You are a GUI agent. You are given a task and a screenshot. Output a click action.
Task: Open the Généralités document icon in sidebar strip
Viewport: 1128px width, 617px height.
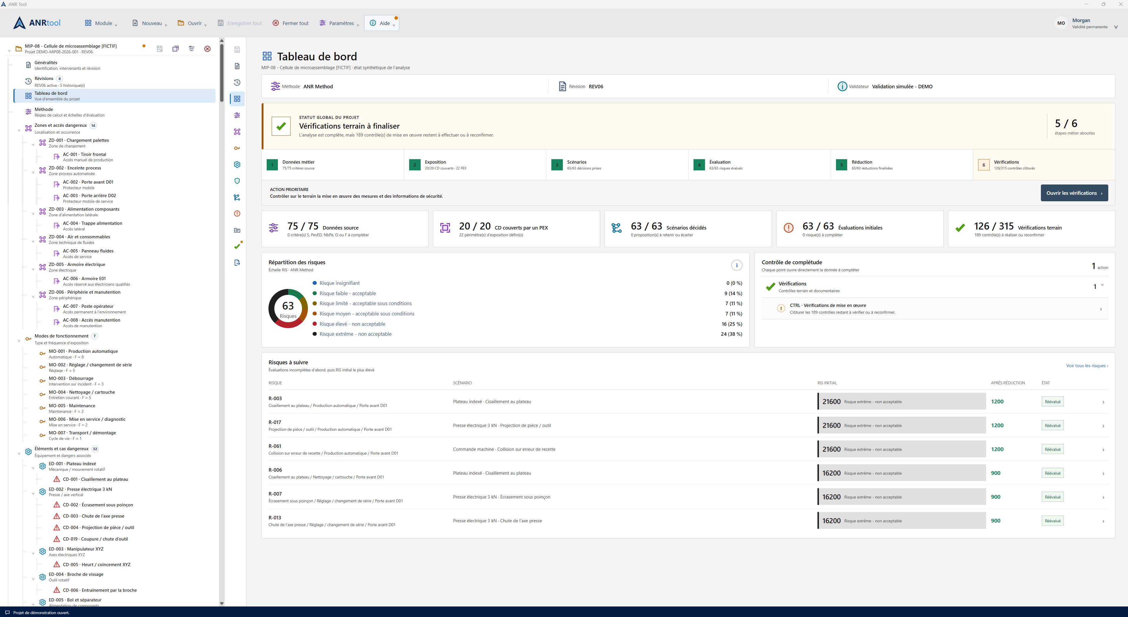[237, 66]
